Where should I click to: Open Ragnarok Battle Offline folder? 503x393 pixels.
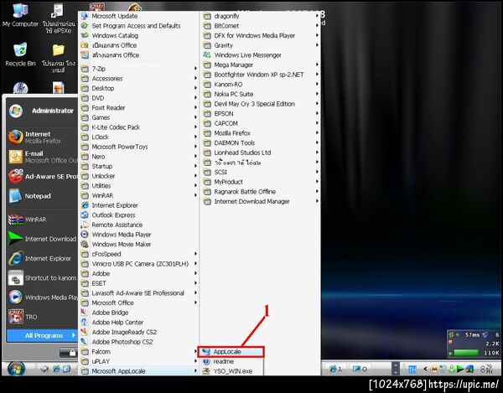tap(261, 191)
